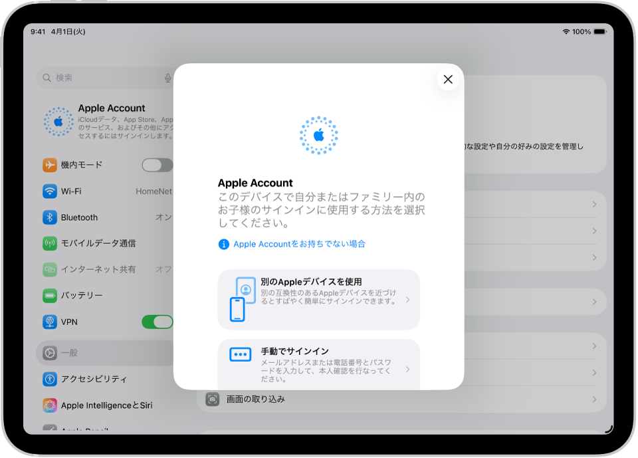Click the VPN globe icon
The image size is (638, 458).
49,321
